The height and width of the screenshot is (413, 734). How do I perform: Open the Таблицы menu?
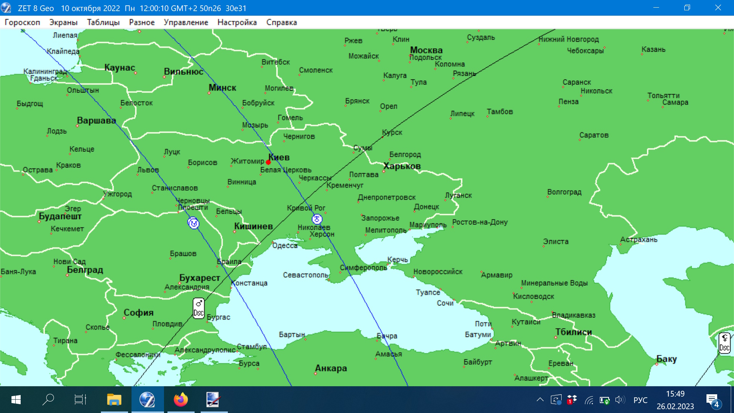[x=103, y=23]
